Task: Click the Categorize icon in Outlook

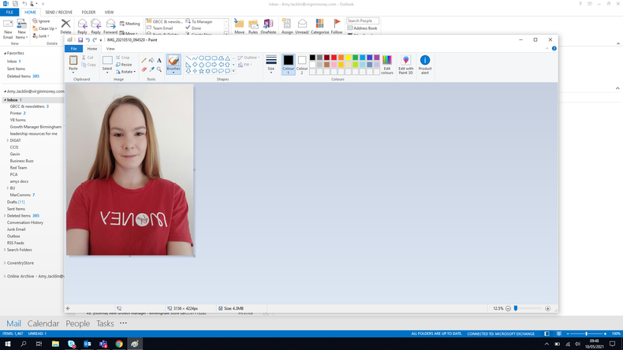Action: pos(319,26)
